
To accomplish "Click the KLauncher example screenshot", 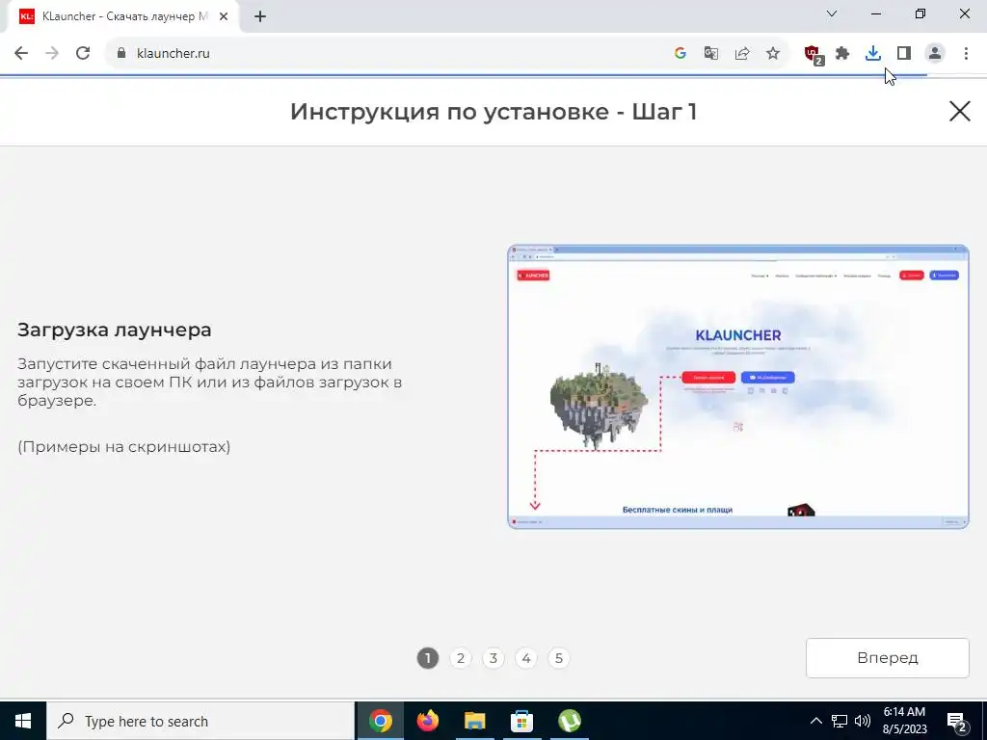I will pyautogui.click(x=737, y=386).
